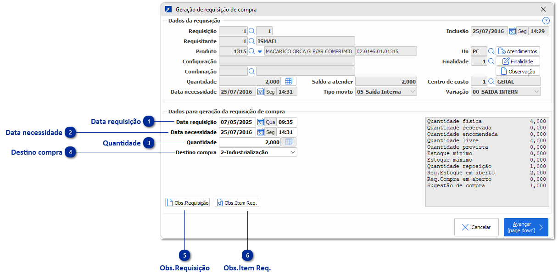558x280 pixels.
Task: Open lookup magnifier next to Requisitante field
Action: (251, 41)
